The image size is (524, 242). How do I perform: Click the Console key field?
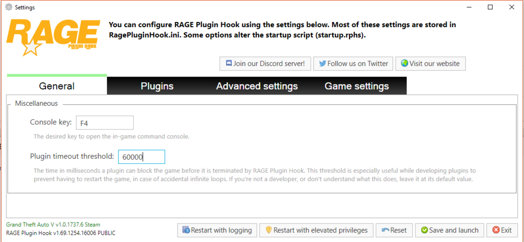tap(105, 123)
